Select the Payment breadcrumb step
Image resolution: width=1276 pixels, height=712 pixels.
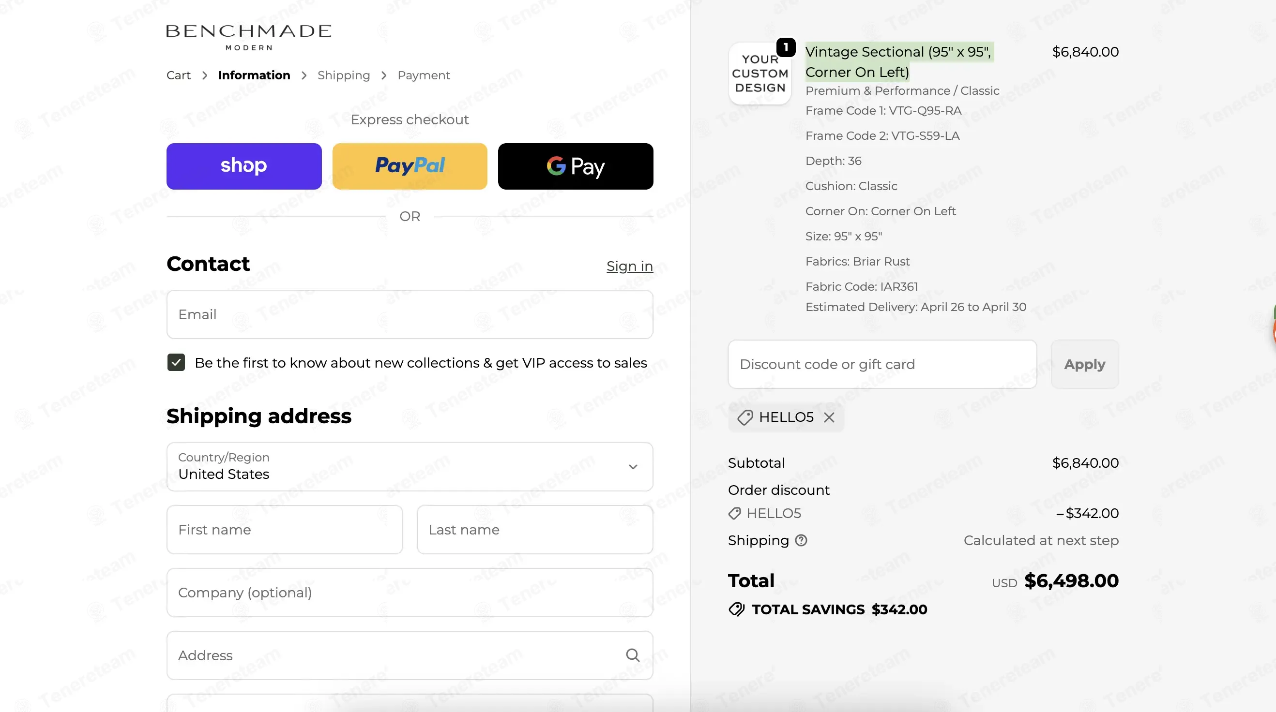[424, 75]
